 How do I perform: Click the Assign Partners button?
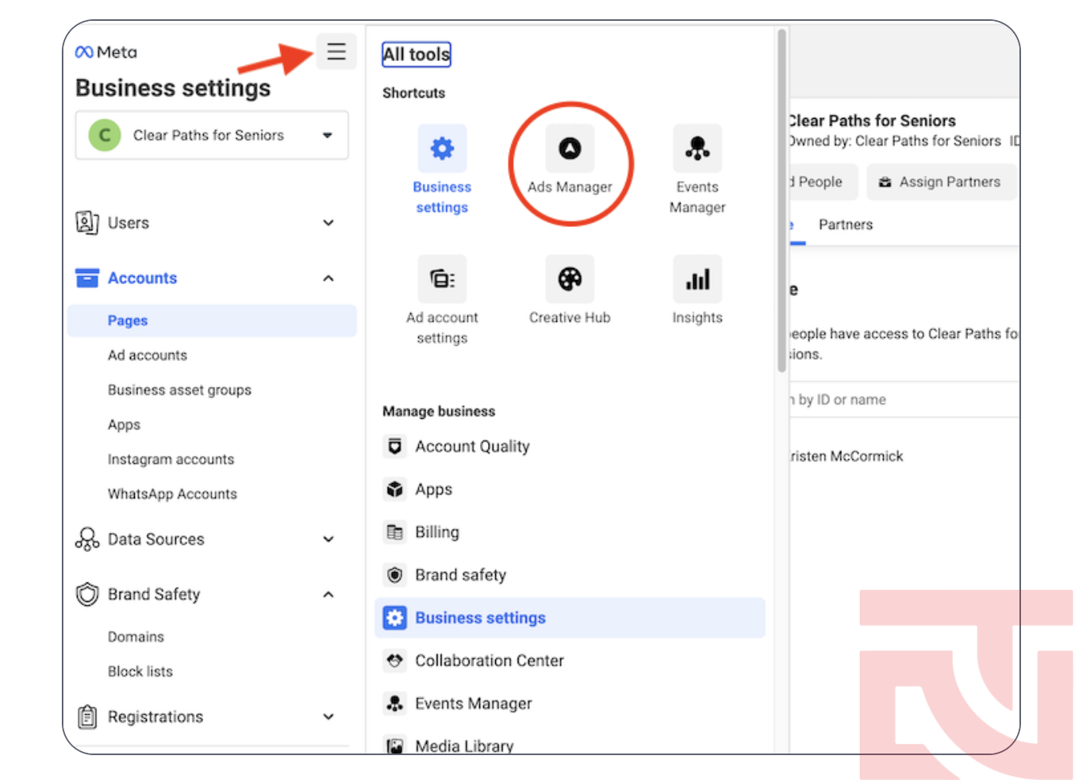pyautogui.click(x=941, y=182)
